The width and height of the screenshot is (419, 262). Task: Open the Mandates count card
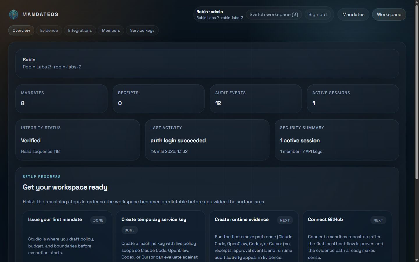click(61, 99)
